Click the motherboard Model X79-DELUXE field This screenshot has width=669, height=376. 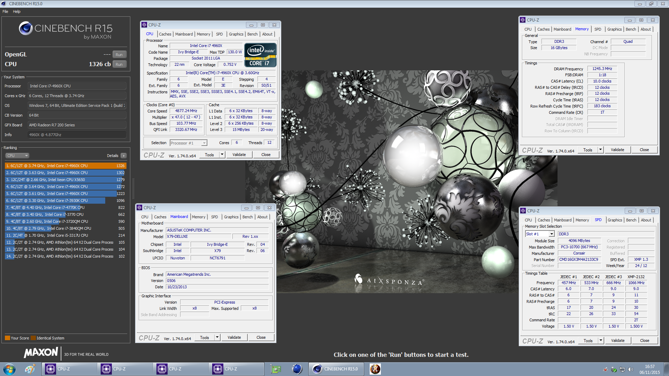(x=198, y=237)
